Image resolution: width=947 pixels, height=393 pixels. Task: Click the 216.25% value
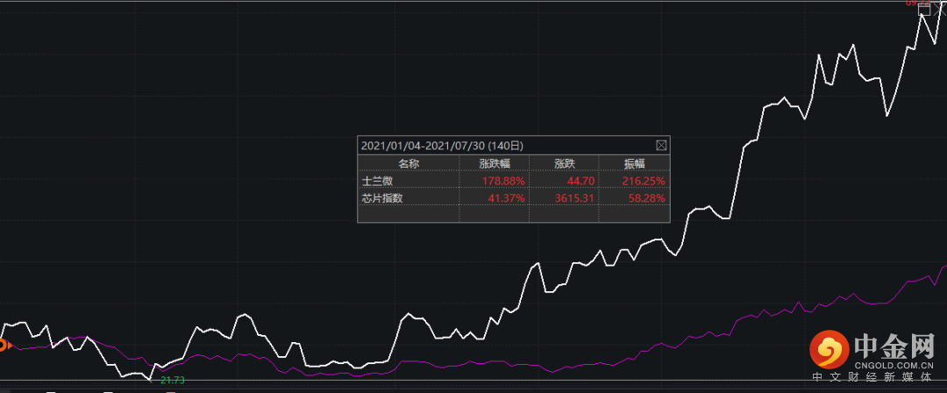pos(644,181)
